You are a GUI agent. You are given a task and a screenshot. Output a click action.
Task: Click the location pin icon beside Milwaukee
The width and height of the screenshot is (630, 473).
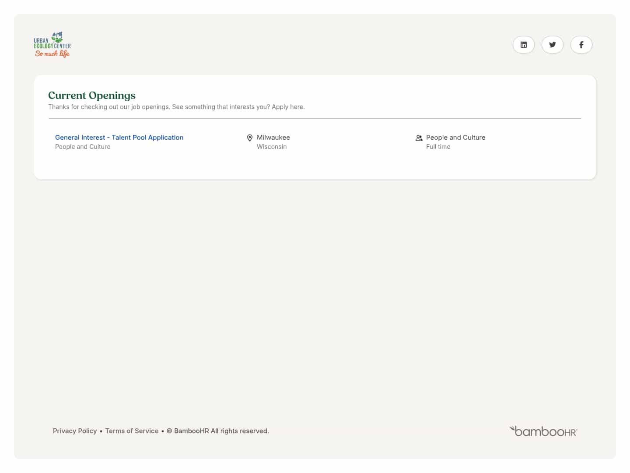[250, 138]
